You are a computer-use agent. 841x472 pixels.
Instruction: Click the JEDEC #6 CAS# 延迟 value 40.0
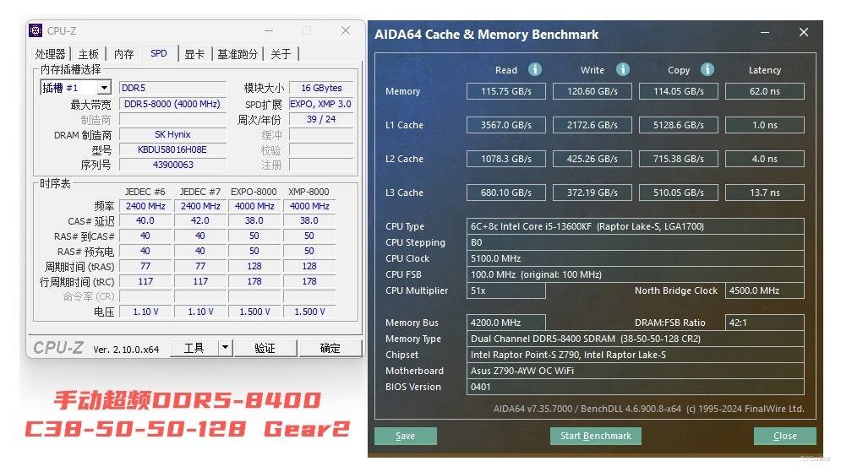point(145,220)
